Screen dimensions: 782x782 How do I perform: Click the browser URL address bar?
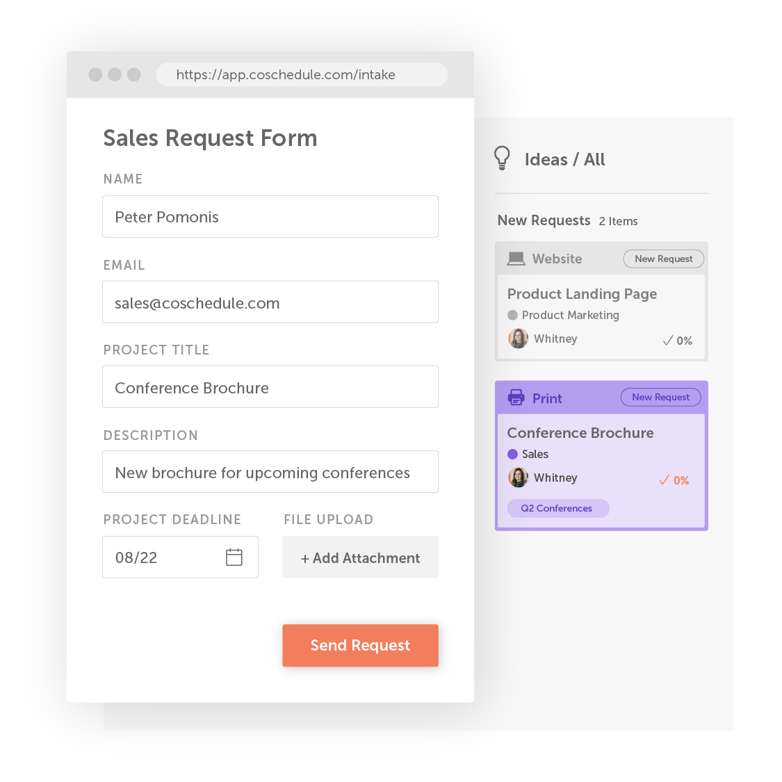click(302, 75)
